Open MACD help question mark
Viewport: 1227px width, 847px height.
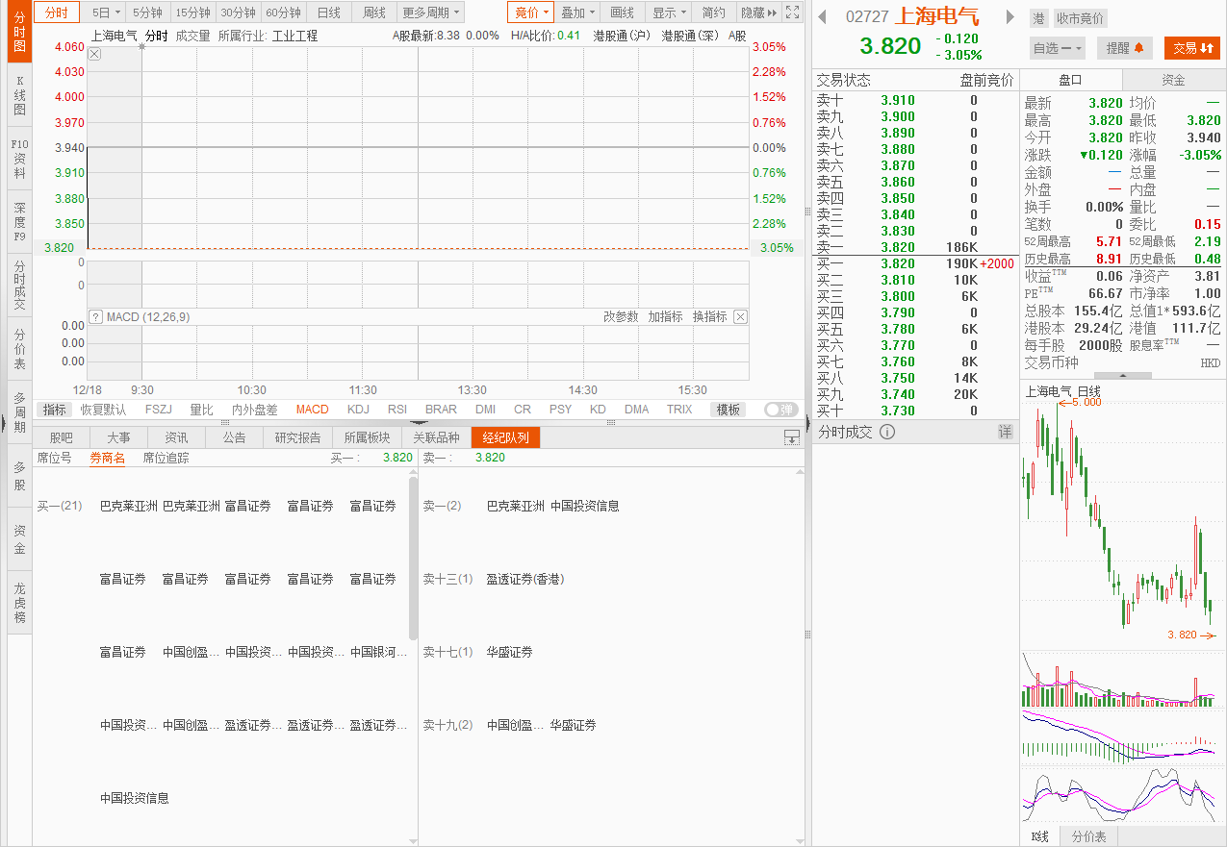(x=95, y=316)
